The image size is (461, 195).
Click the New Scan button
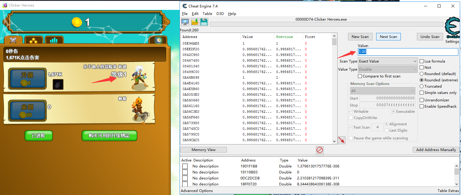360,36
